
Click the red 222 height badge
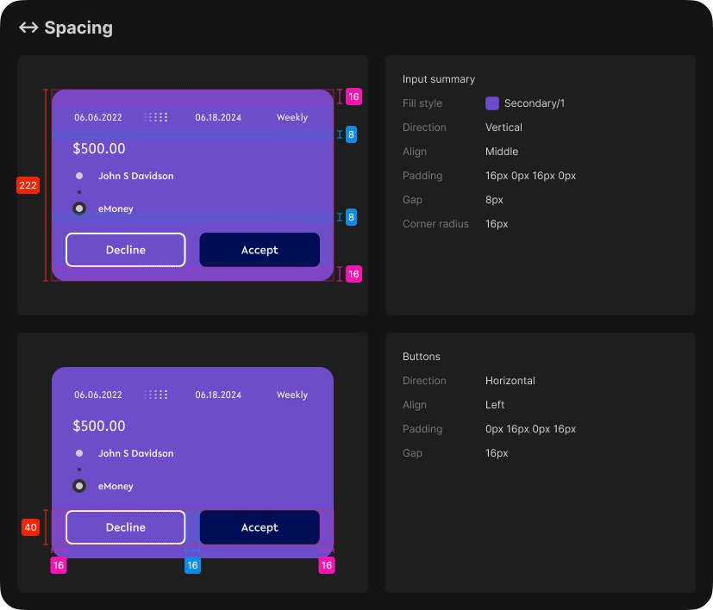(28, 185)
